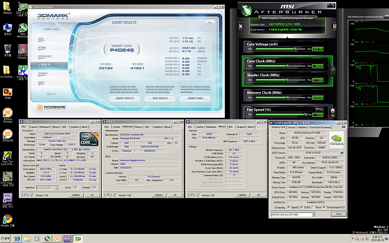Screen dimensions: 389x243
Task: Click the Memory Clock slider handle
Action: pos(287,98)
